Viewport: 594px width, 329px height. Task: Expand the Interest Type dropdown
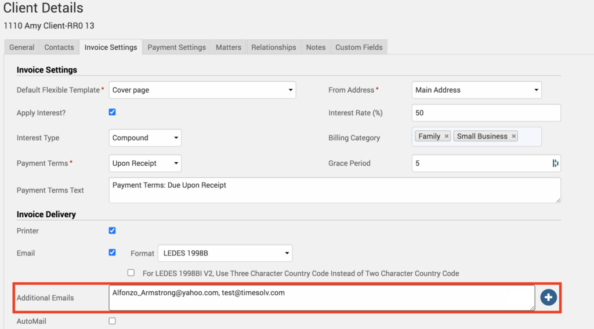click(145, 138)
